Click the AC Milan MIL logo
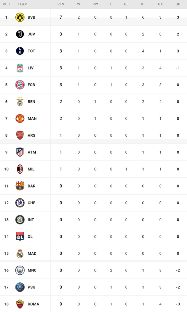 (20, 169)
